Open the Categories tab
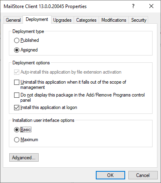The width and height of the screenshot is (161, 183). (86, 20)
